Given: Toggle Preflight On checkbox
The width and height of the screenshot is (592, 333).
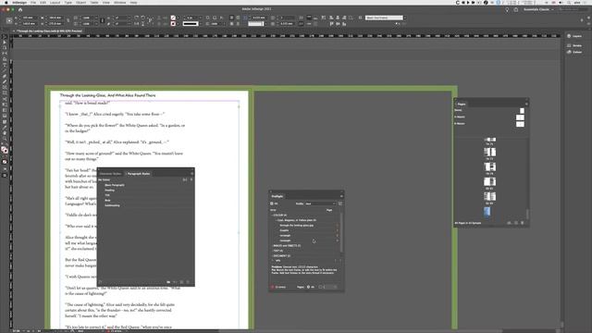Looking at the screenshot, I should [x=272, y=203].
